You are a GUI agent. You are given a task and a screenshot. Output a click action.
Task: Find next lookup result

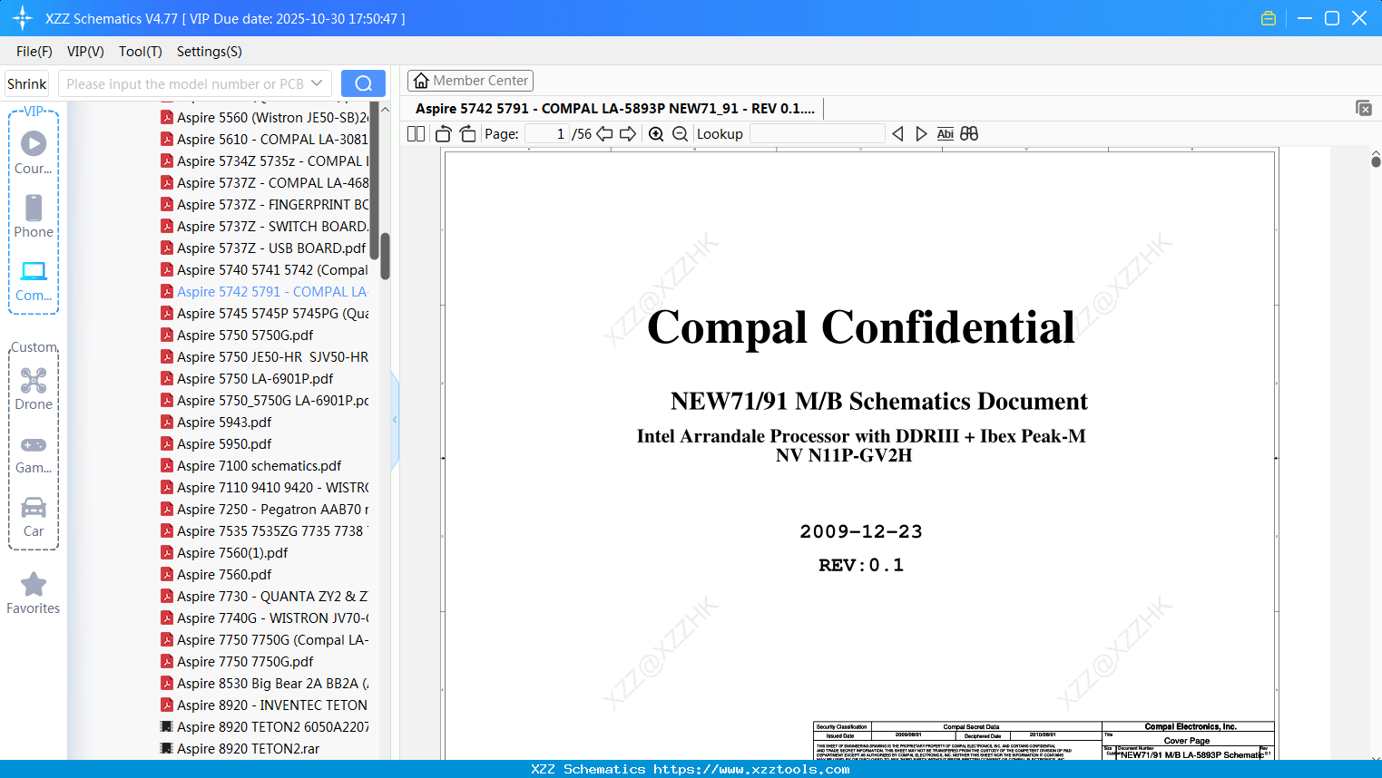(921, 134)
